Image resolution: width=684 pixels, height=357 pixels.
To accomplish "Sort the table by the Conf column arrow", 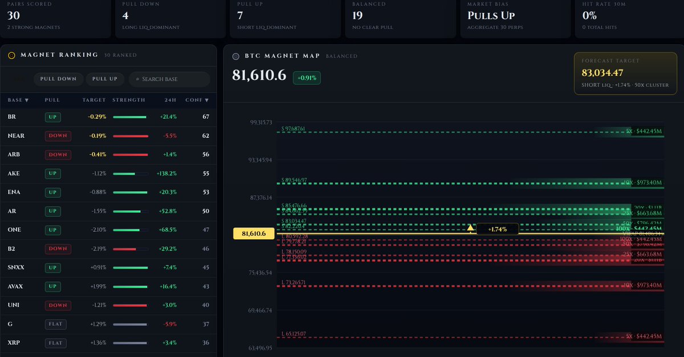I will [x=206, y=100].
